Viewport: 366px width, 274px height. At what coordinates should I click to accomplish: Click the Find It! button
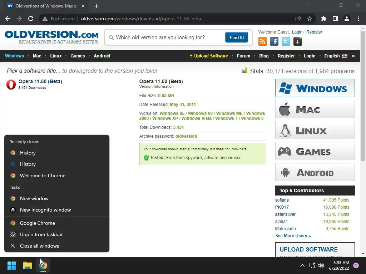[x=237, y=37]
